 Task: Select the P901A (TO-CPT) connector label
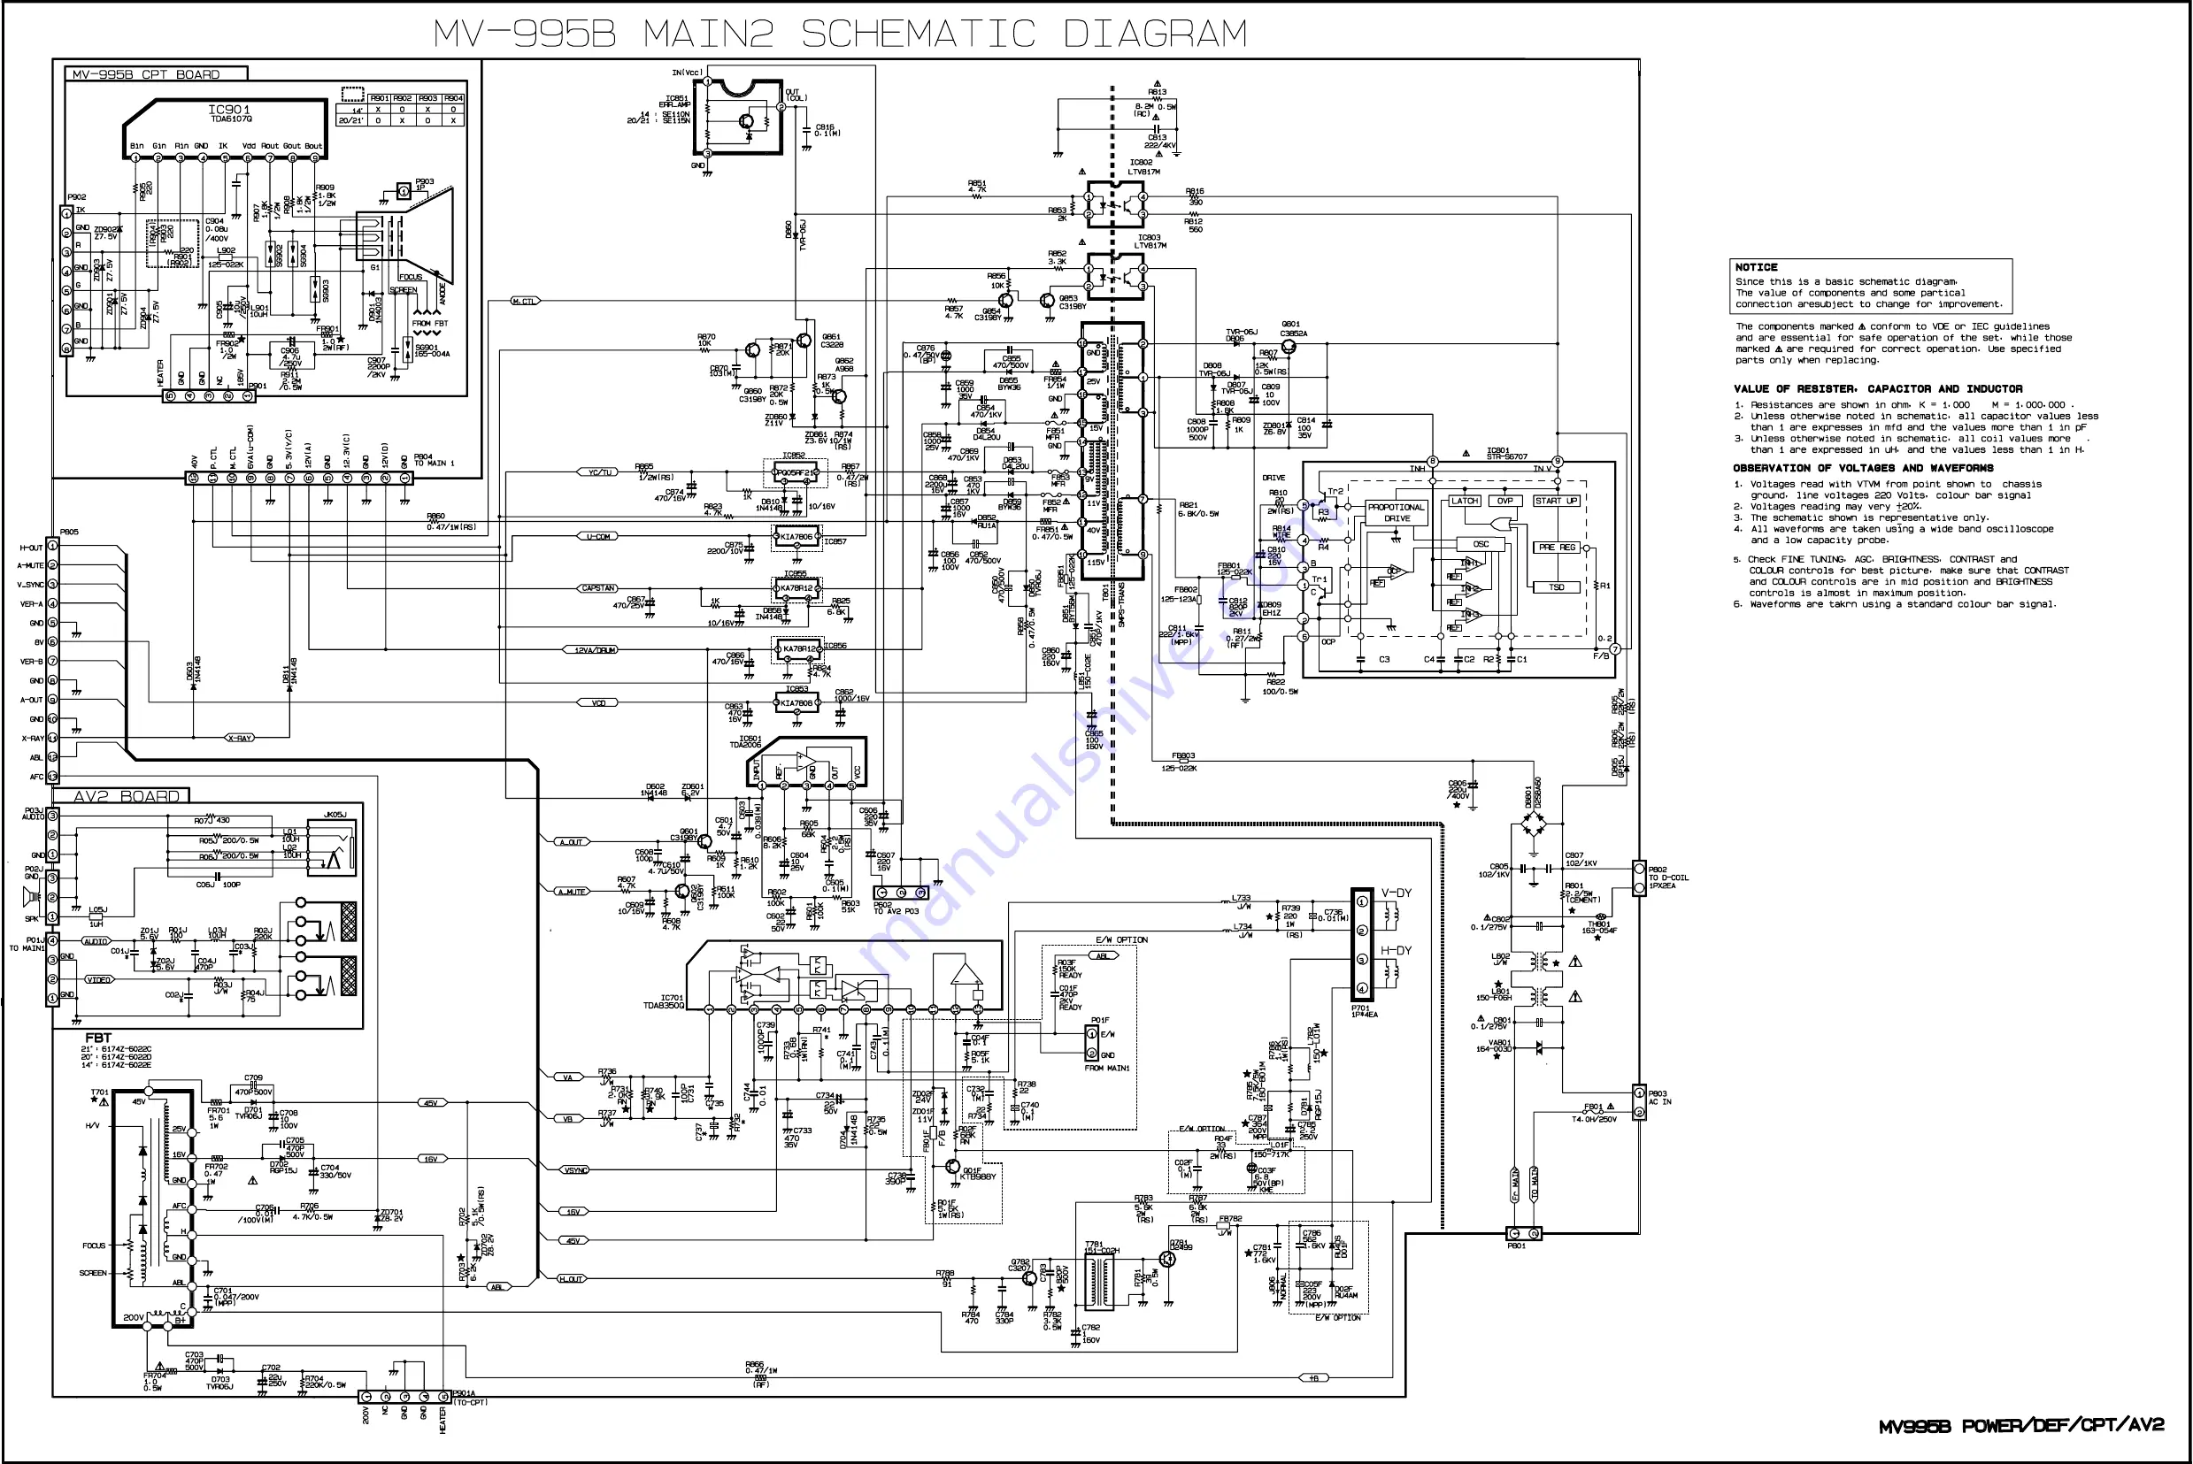click(x=470, y=1398)
